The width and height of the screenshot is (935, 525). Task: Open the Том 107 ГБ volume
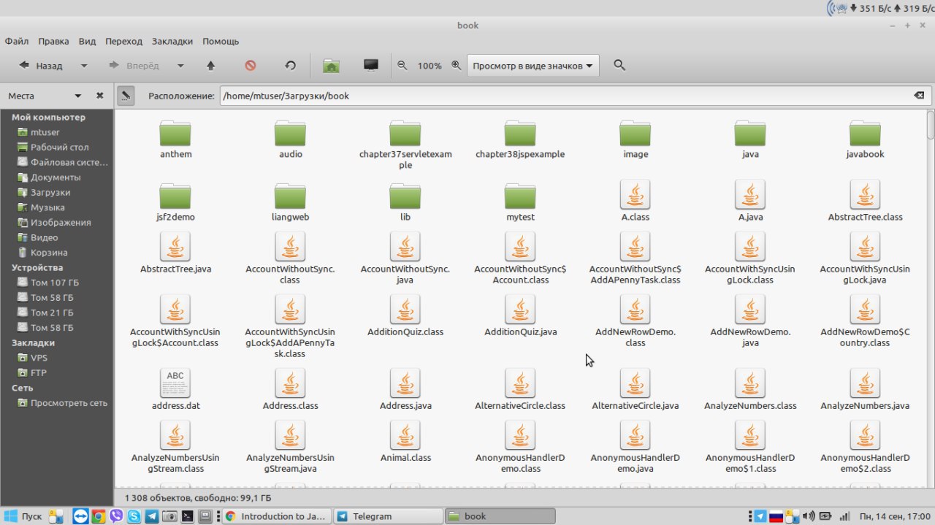[x=54, y=283]
